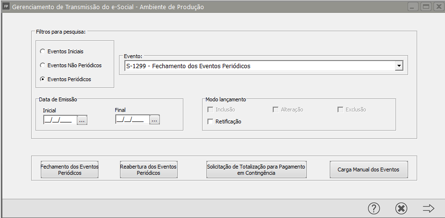445x218 pixels.
Task: Click the next arrow icon
Action: point(428,208)
